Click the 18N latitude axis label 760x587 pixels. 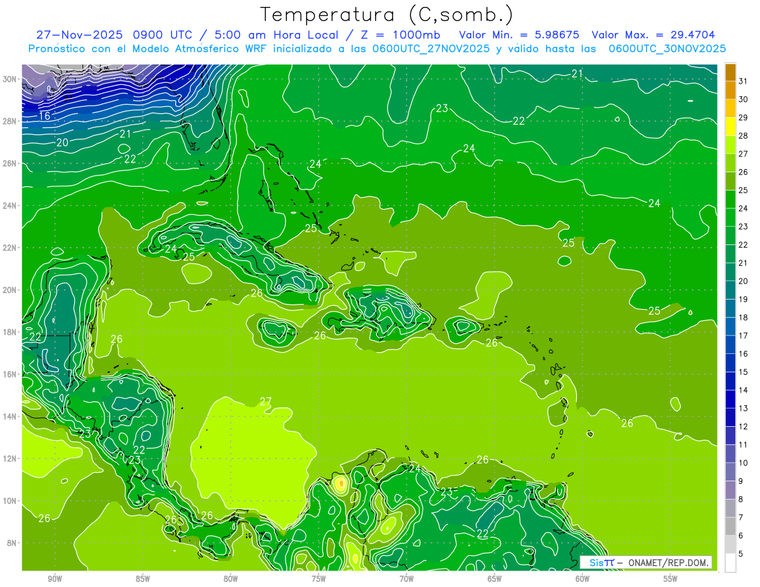10,332
